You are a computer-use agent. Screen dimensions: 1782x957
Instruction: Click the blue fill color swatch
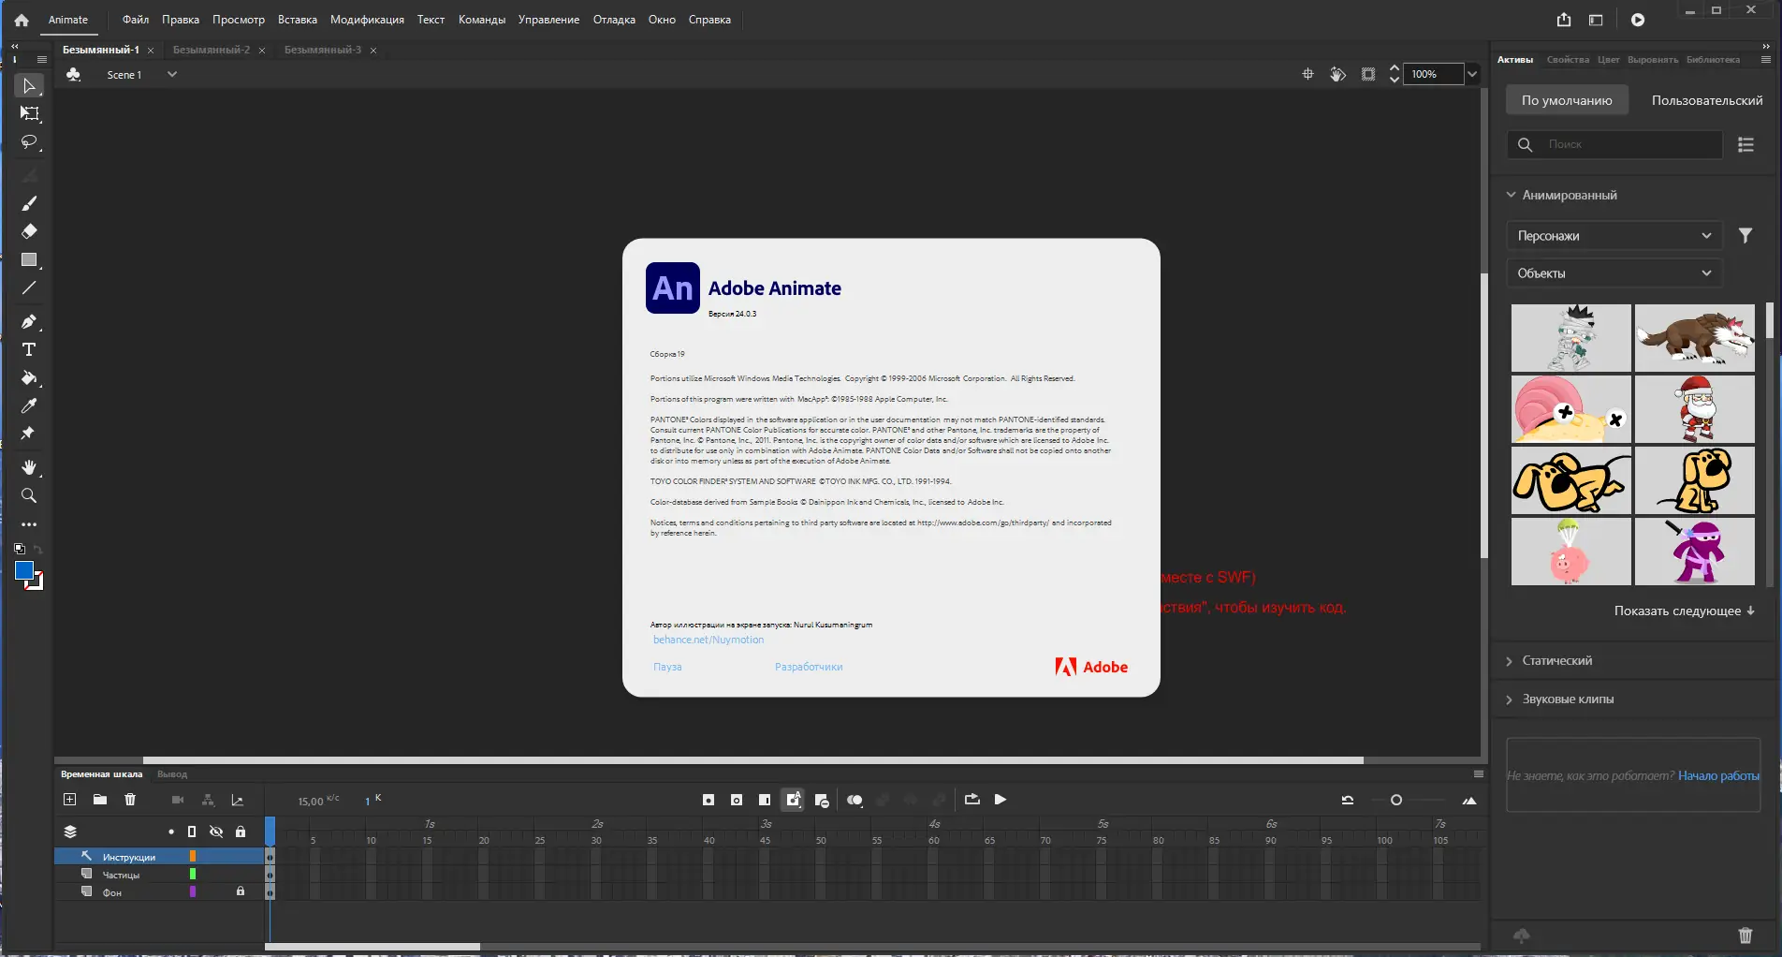click(x=24, y=570)
